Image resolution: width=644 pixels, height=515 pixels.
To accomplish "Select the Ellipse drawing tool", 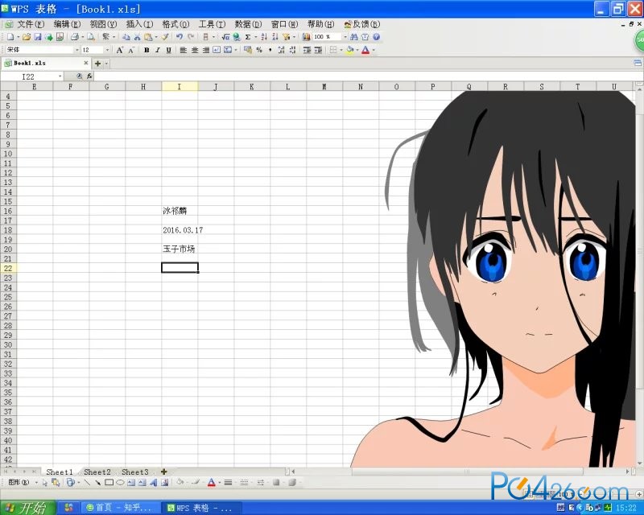I will [120, 483].
